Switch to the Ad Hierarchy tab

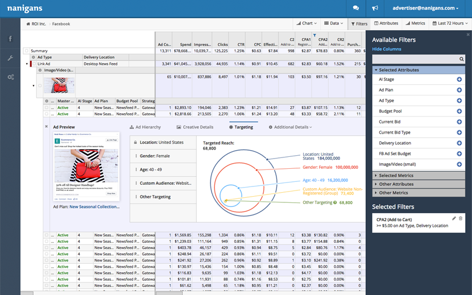145,127
